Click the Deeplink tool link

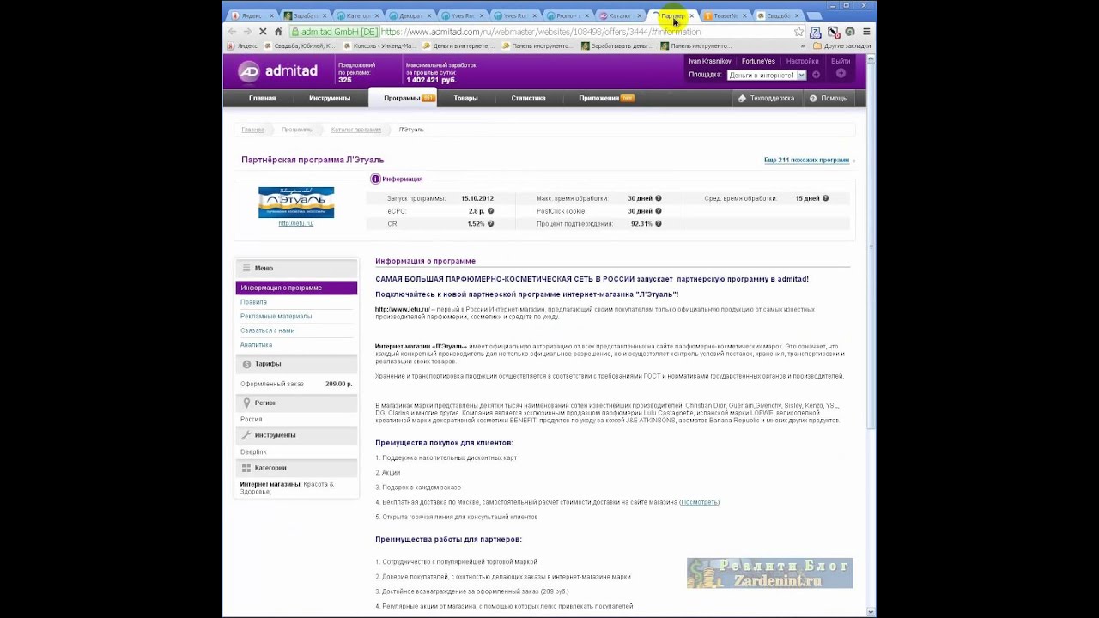[x=253, y=451]
